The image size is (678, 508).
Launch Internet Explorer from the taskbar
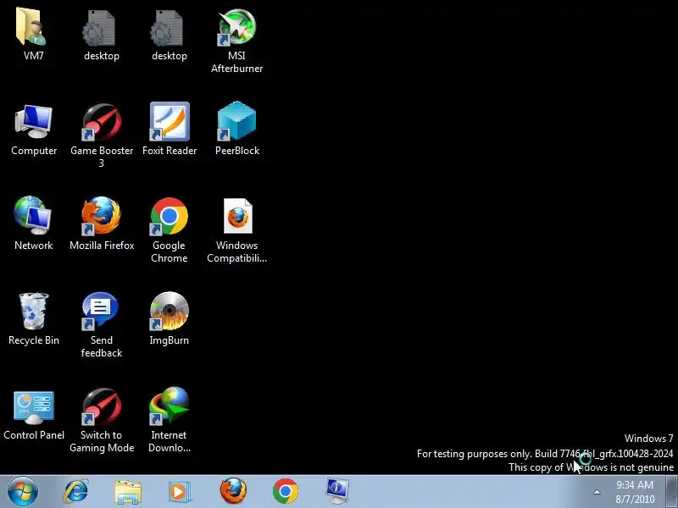76,492
